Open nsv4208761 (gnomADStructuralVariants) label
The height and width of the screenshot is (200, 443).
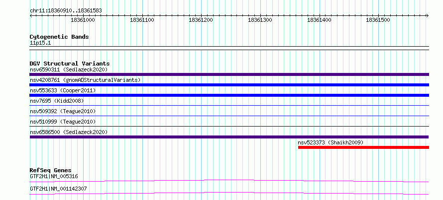(x=85, y=80)
